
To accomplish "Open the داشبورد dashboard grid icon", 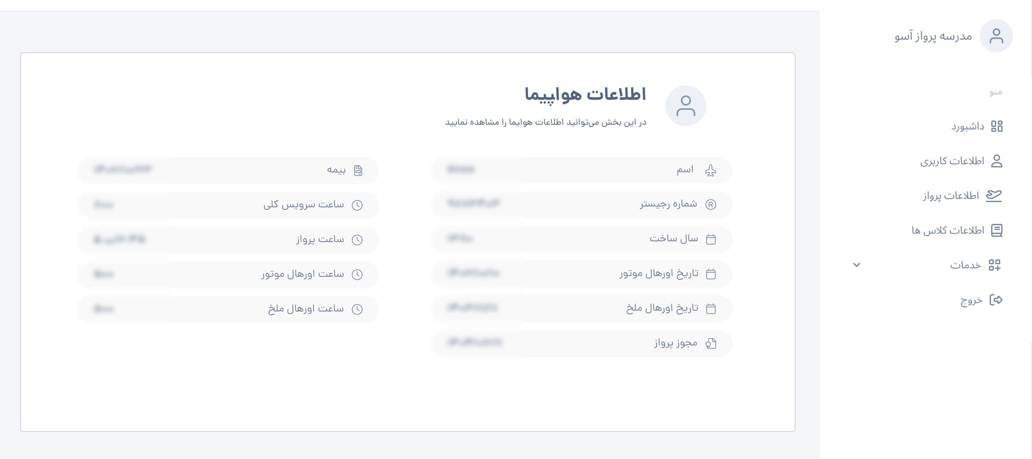I will pyautogui.click(x=997, y=126).
